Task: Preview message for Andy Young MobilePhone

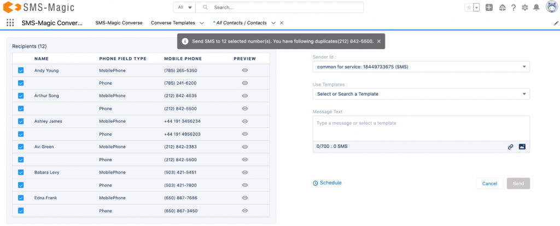Action: [x=244, y=70]
